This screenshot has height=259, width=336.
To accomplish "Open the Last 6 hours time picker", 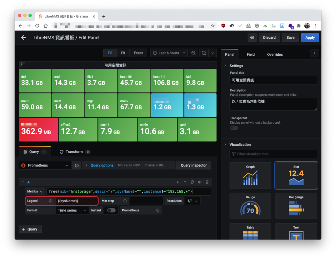I will [169, 53].
